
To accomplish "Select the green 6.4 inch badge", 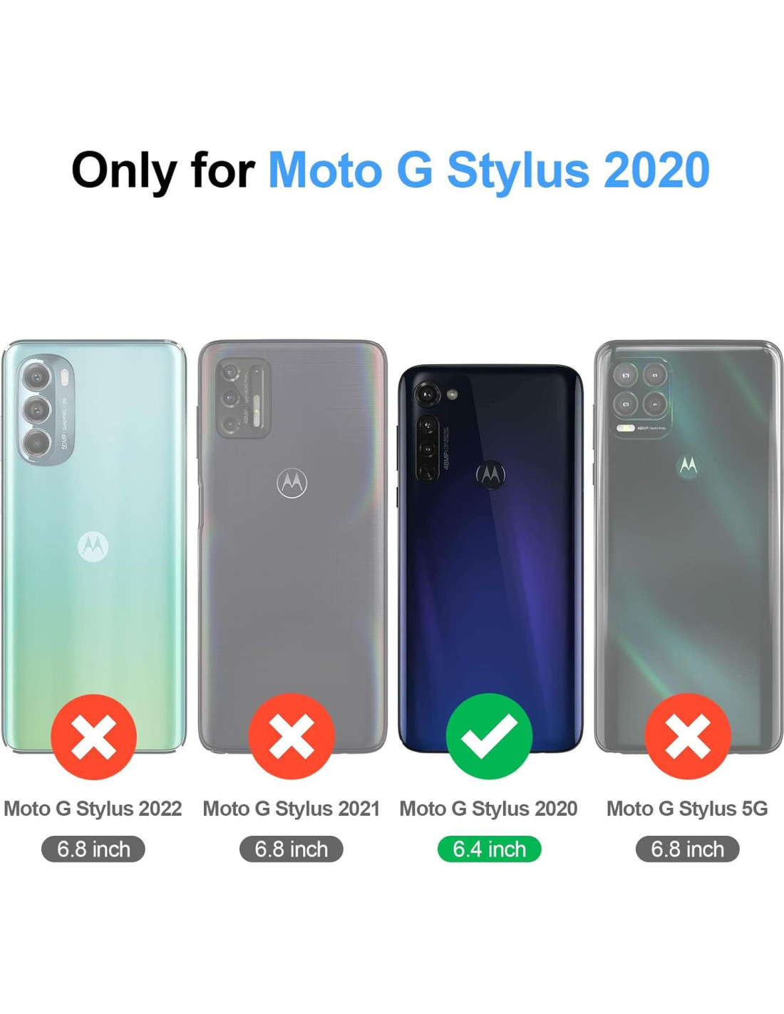I will (x=489, y=849).
